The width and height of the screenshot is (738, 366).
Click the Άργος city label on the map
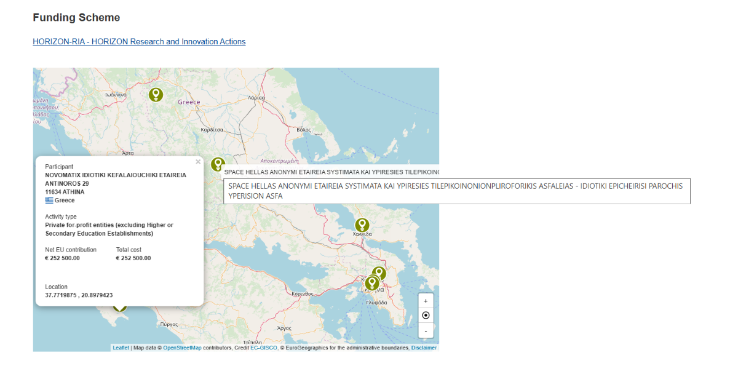284,328
